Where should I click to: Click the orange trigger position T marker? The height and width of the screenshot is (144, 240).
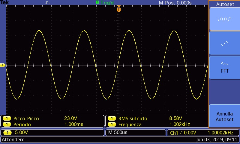[119, 9]
